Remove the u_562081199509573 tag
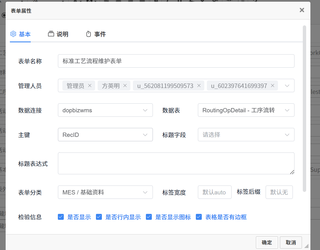The width and height of the screenshot is (320, 250). tap(199, 86)
